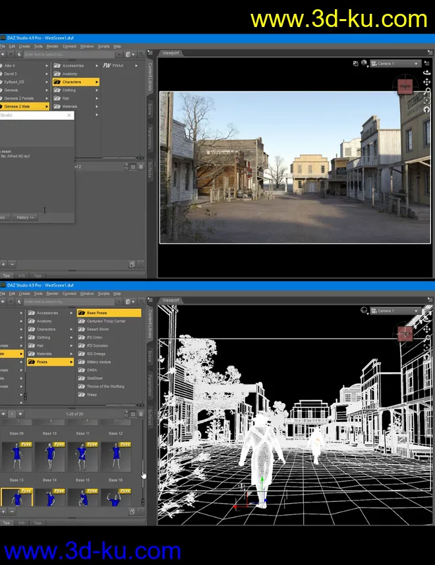Select the Base 10 pose thumbnail
This screenshot has width=435, height=565.
(49, 456)
